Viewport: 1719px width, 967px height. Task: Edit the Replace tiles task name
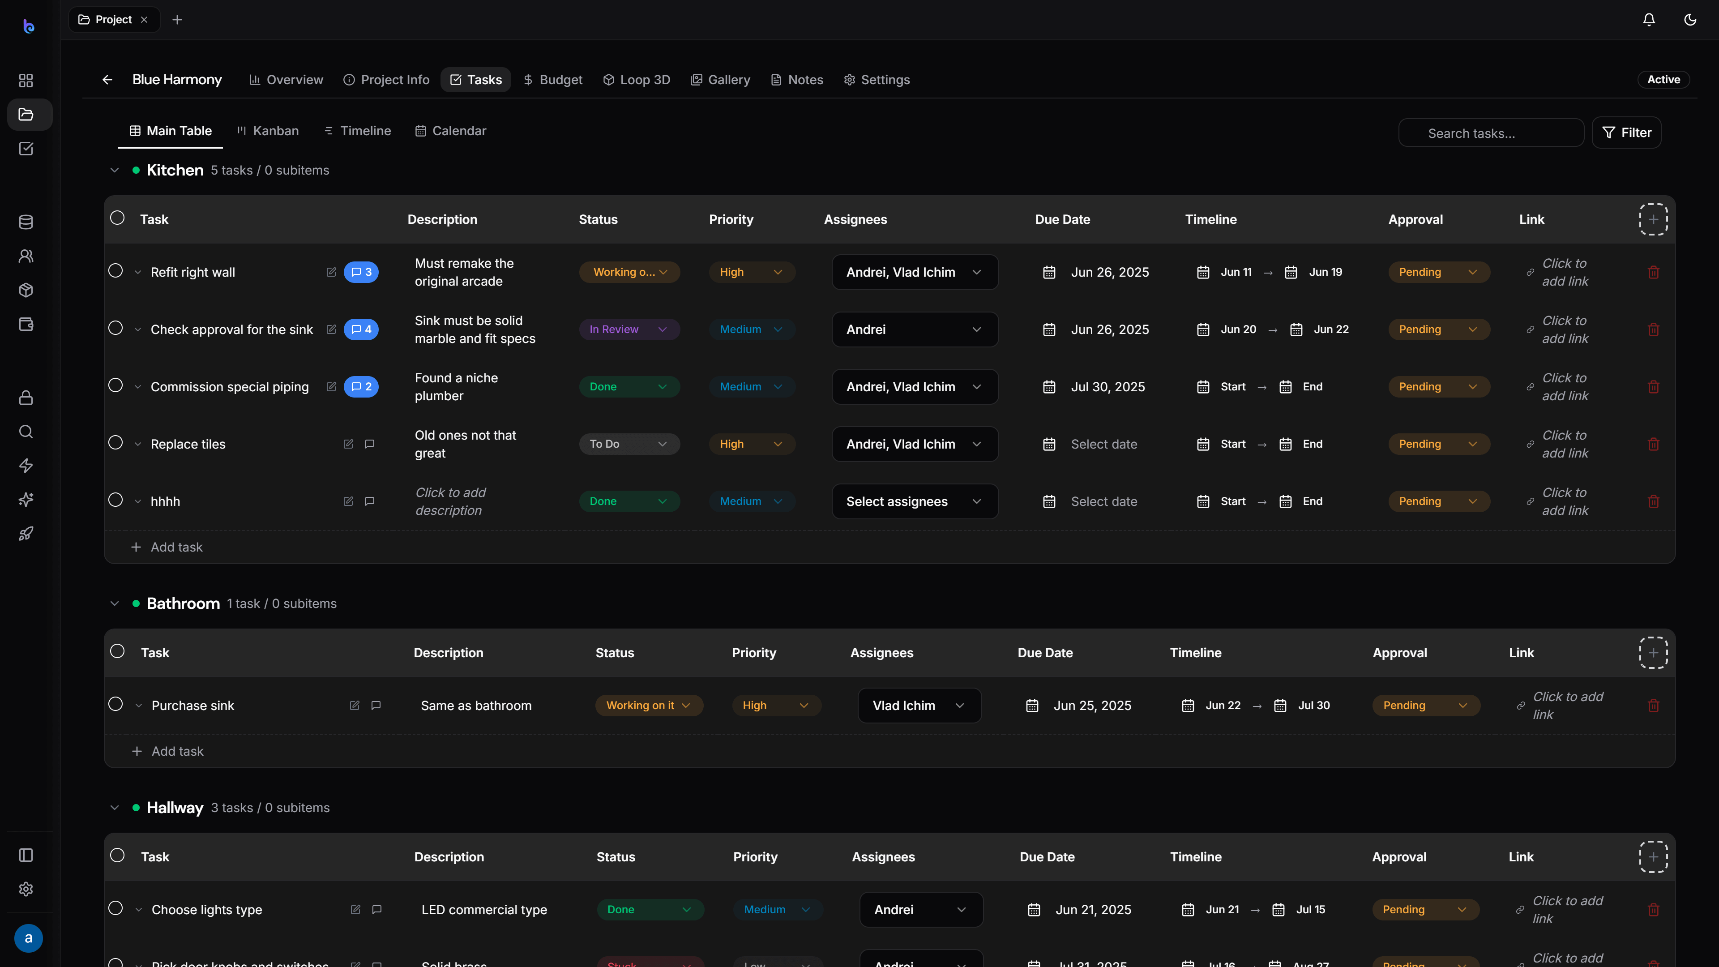coord(348,444)
